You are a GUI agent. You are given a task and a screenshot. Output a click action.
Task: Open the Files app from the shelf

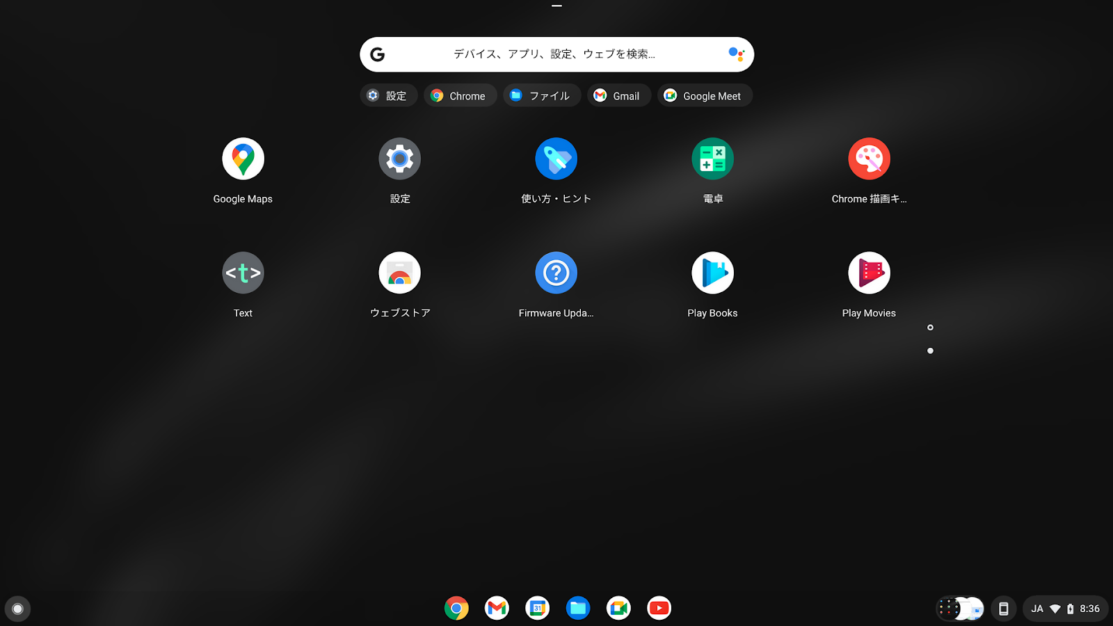pyautogui.click(x=577, y=609)
